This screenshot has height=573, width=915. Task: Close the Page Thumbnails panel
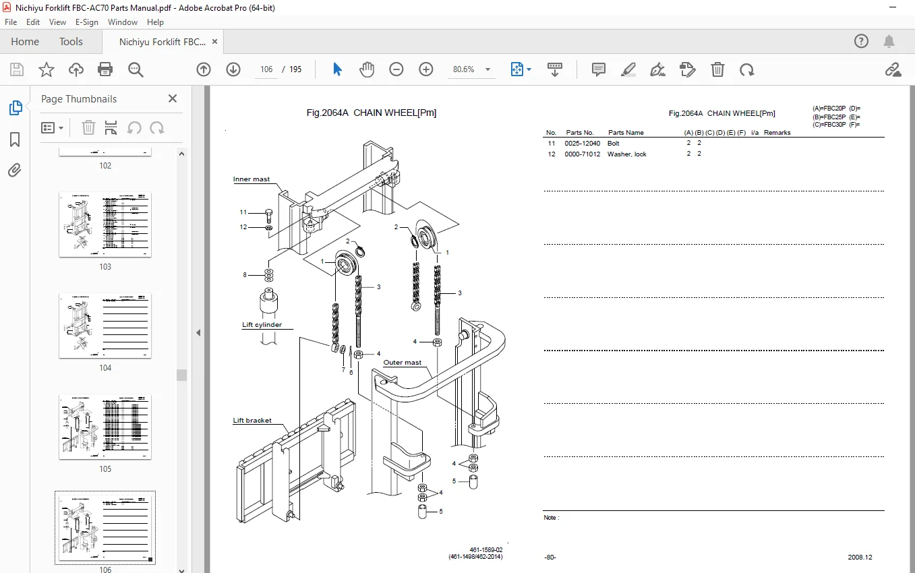point(173,98)
